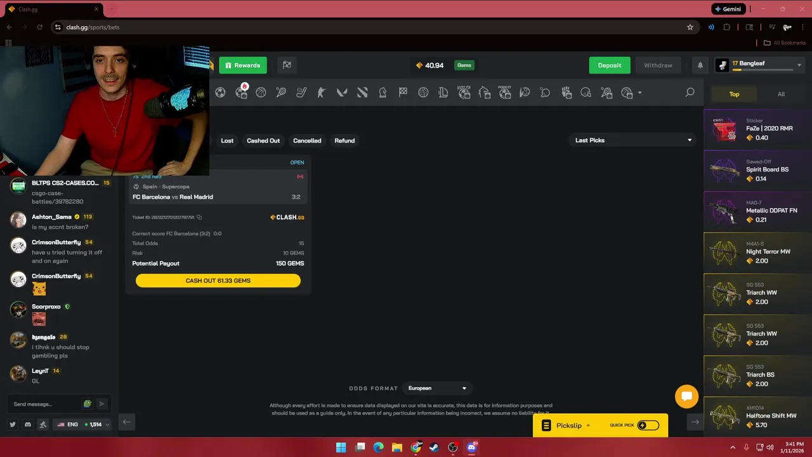The image size is (812, 457).
Task: Open the checkered flag racing category
Action: pyautogui.click(x=403, y=93)
